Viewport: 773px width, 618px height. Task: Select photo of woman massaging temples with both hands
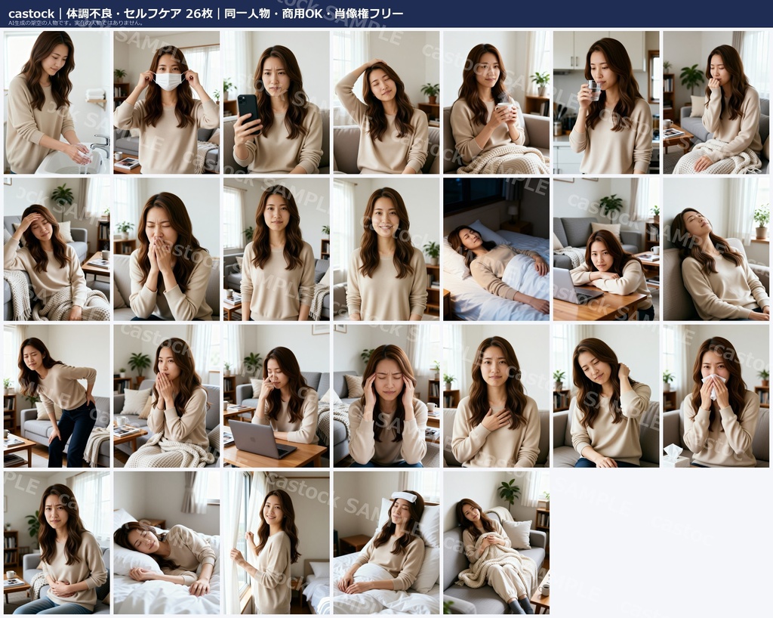coord(386,396)
